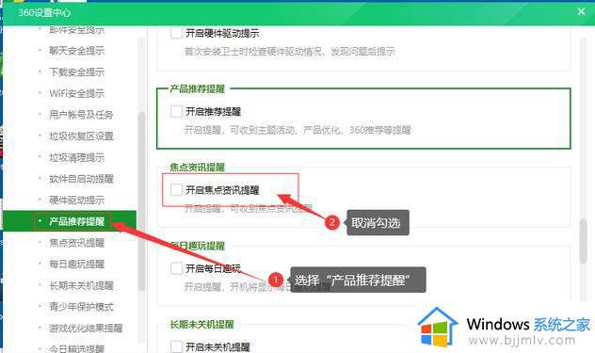Select 产品推荐提醒 in sidebar
Image resolution: width=595 pixels, height=353 pixels.
70,221
